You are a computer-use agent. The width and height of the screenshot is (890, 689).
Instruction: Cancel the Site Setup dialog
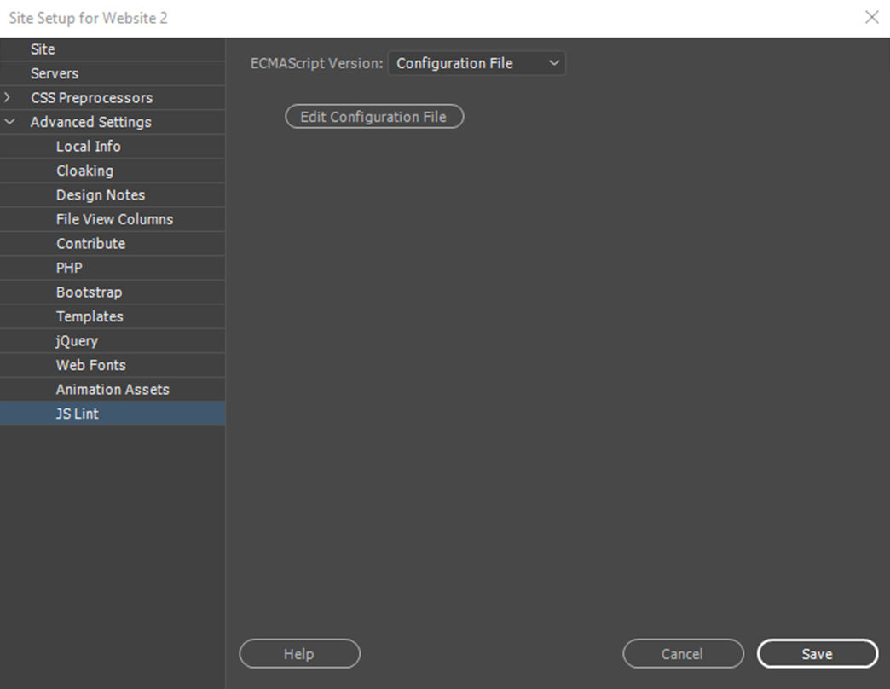[x=683, y=654]
